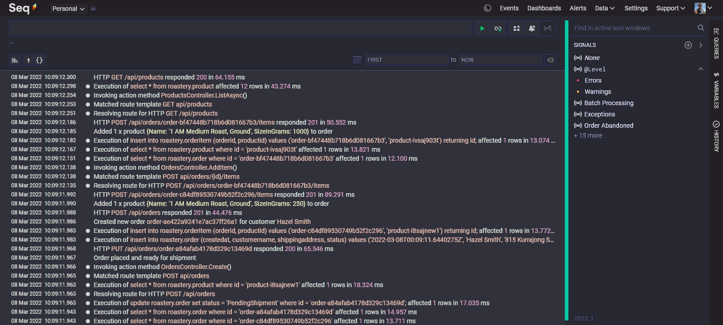Open the Settings page
Screen dimensions: 723x325
[x=636, y=8]
